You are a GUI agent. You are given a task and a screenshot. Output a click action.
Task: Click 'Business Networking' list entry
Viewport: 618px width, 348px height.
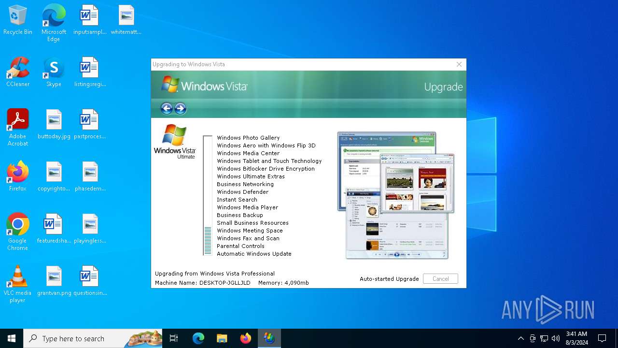point(245,184)
